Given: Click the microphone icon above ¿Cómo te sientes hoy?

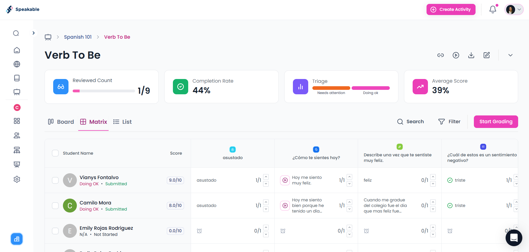Looking at the screenshot, I should click(x=316, y=149).
